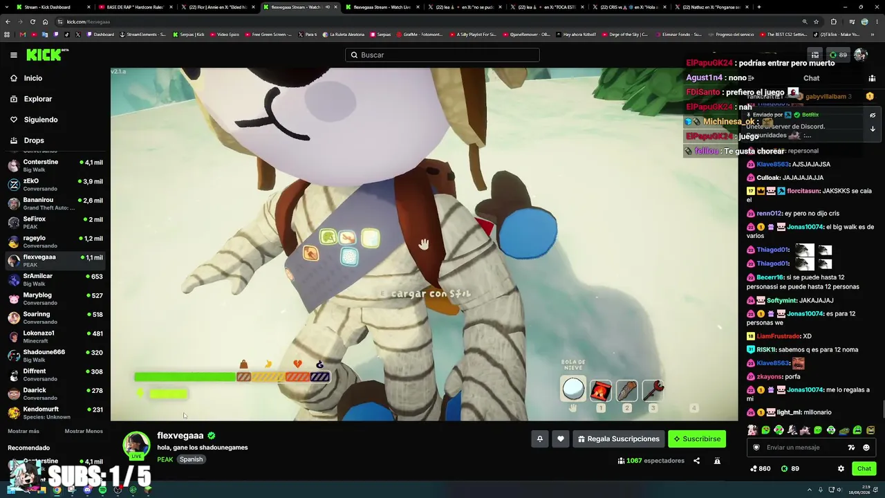Send message with green Chat button
Screen dimensions: 885x498
coord(864,468)
